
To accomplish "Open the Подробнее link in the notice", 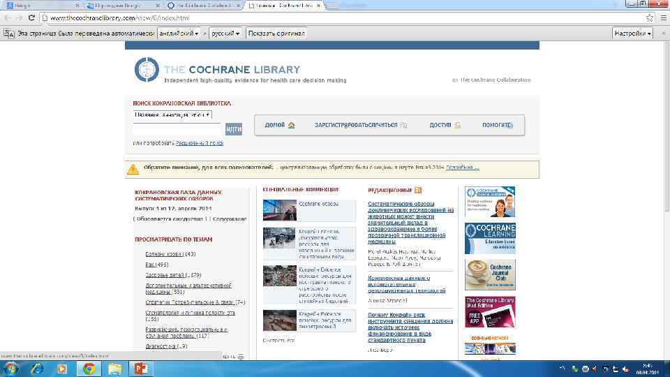I will tap(462, 168).
